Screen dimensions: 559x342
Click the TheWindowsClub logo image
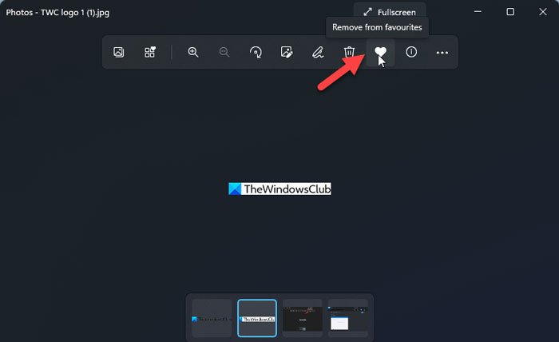(x=279, y=189)
